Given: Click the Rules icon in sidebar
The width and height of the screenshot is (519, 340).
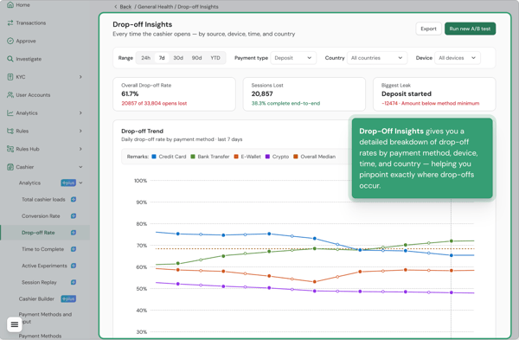Looking at the screenshot, I should 10,131.
